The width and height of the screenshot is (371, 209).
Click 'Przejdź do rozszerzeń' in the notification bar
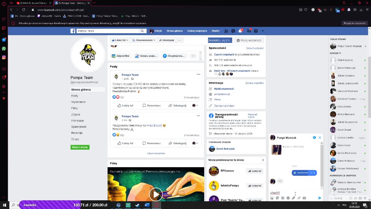pos(355,23)
